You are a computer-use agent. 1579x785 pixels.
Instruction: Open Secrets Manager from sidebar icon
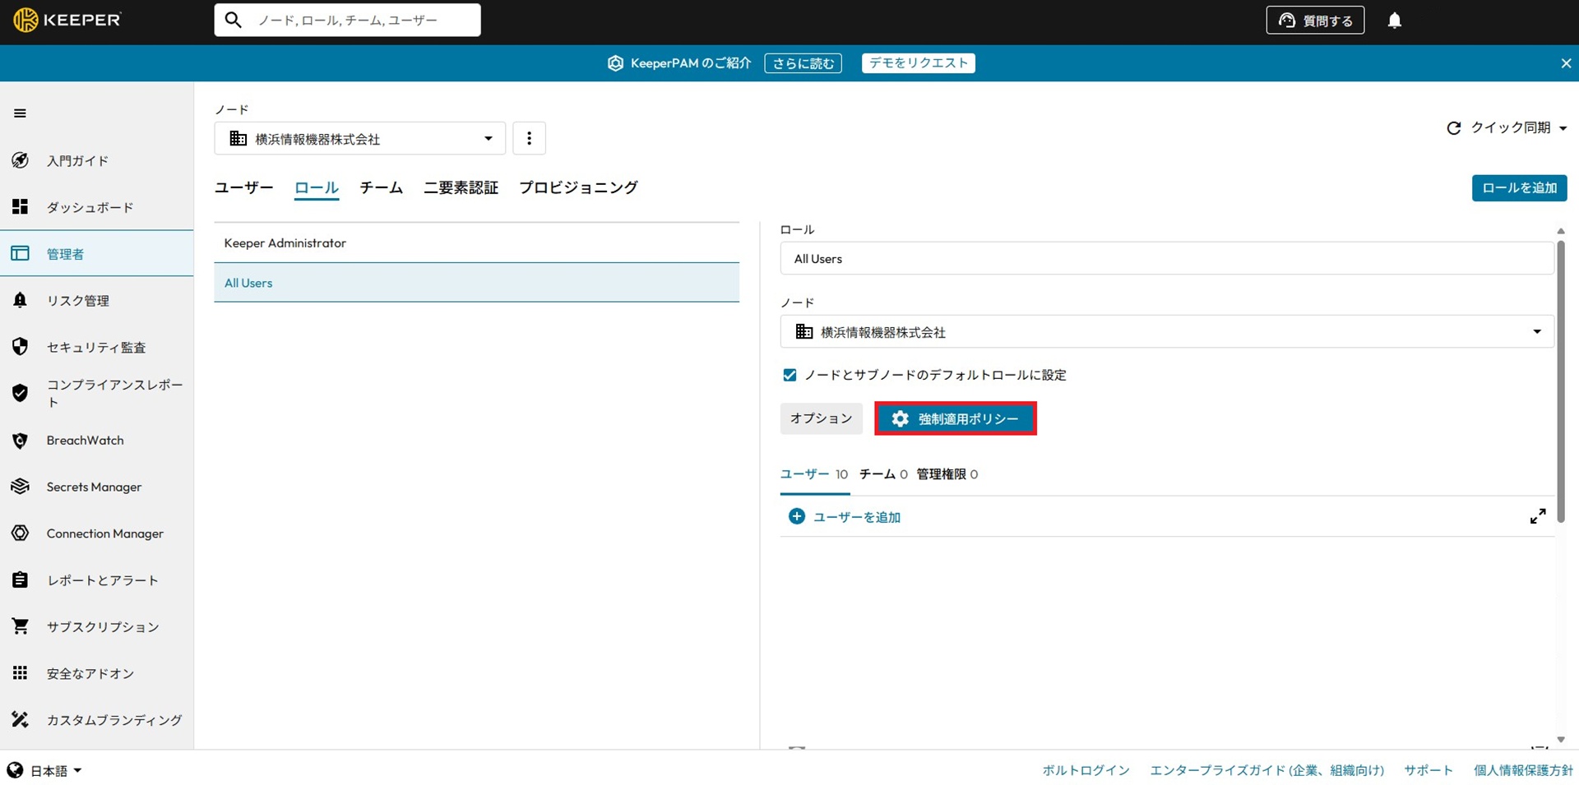point(21,487)
